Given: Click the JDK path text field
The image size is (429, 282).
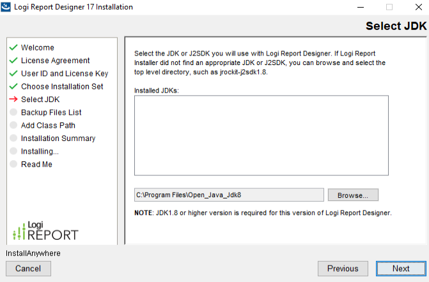Looking at the screenshot, I should pos(229,195).
